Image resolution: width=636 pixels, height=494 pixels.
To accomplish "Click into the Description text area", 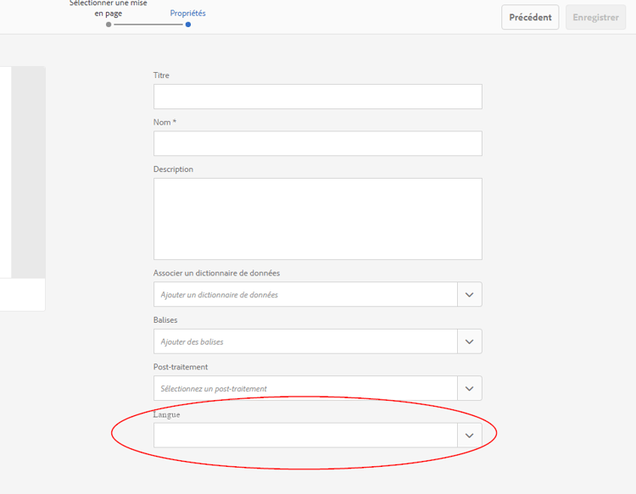I will (x=318, y=219).
